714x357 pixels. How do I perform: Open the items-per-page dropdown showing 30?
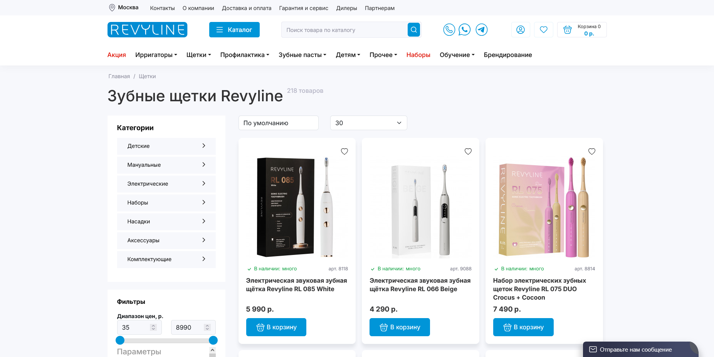368,123
